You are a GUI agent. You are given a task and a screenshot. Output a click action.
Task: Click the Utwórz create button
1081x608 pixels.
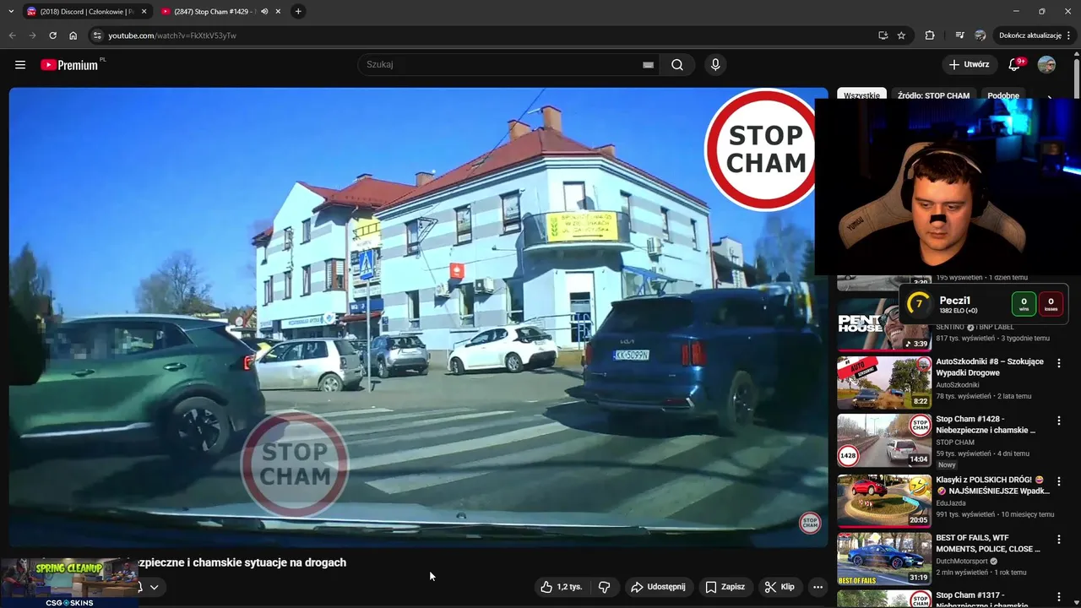[969, 64]
